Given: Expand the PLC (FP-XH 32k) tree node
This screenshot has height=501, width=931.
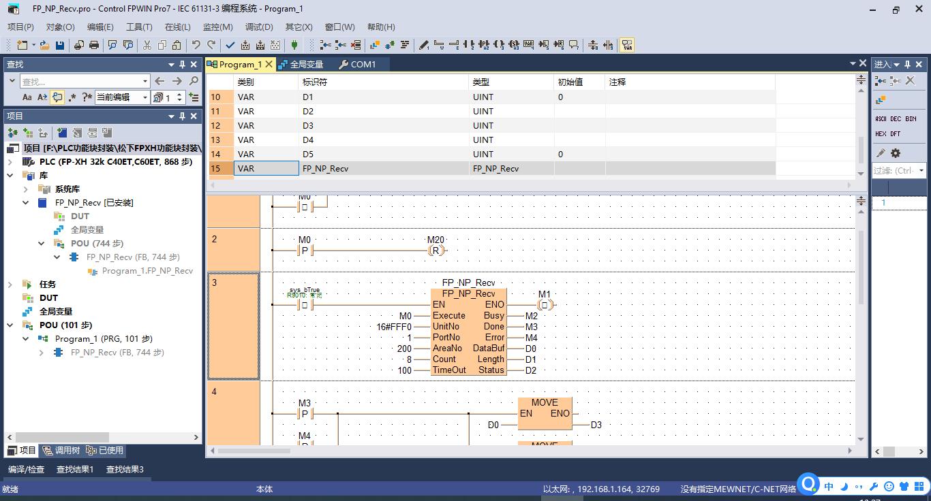Looking at the screenshot, I should click(10, 162).
